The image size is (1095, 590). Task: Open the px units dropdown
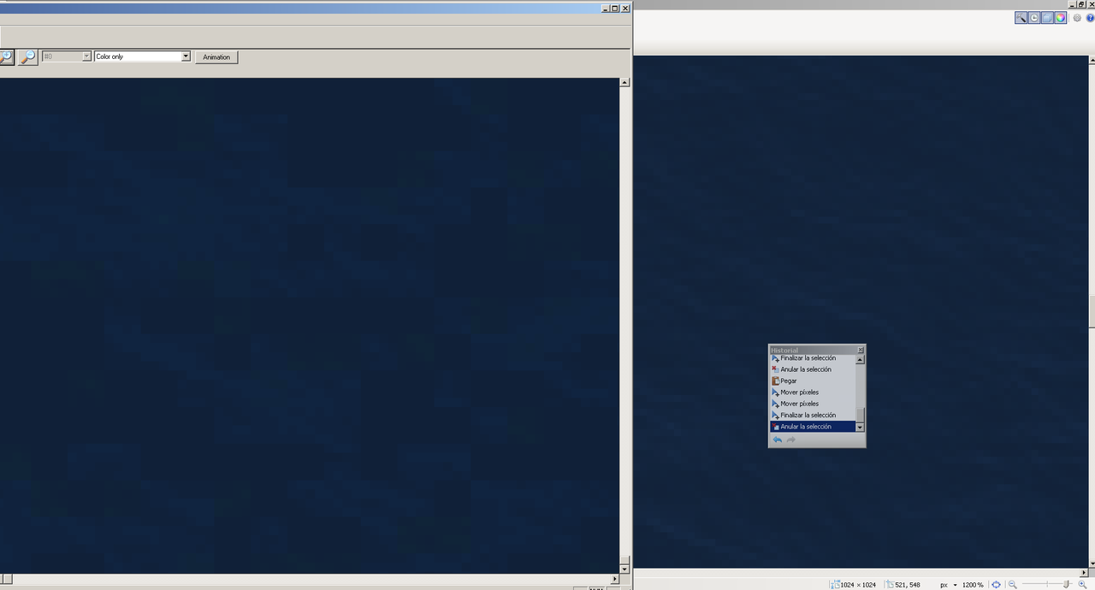(949, 585)
